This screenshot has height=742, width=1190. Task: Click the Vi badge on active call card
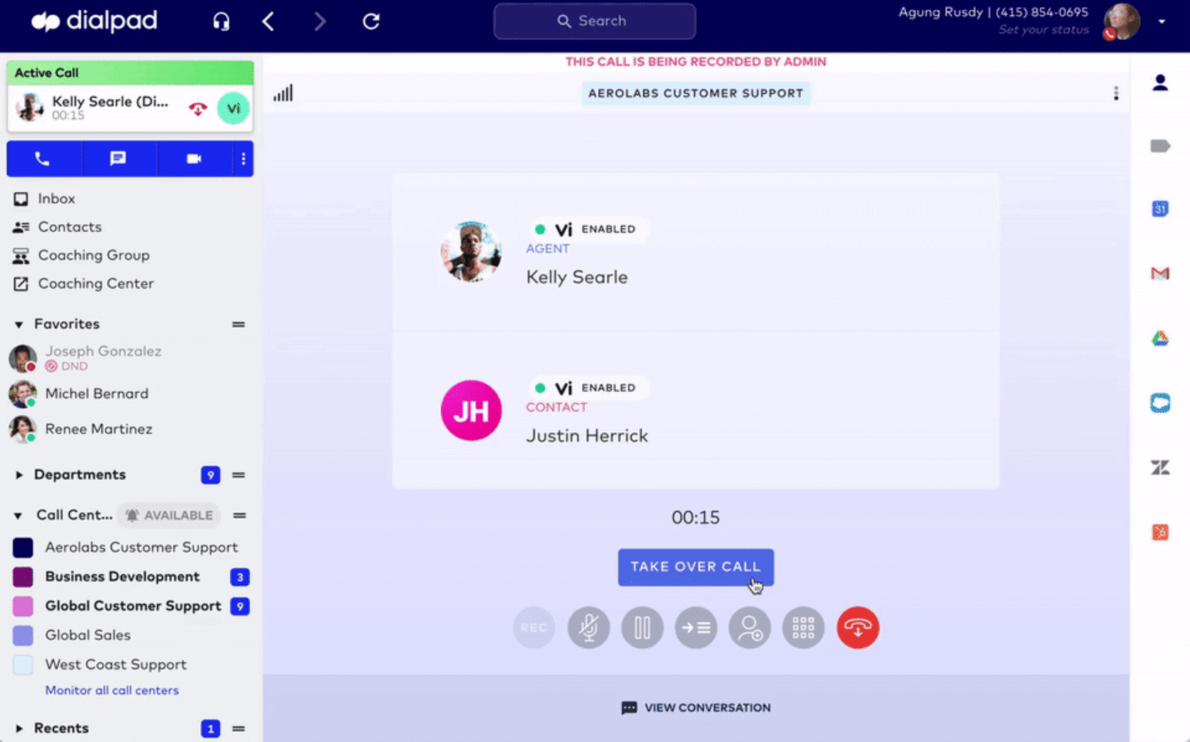click(233, 108)
